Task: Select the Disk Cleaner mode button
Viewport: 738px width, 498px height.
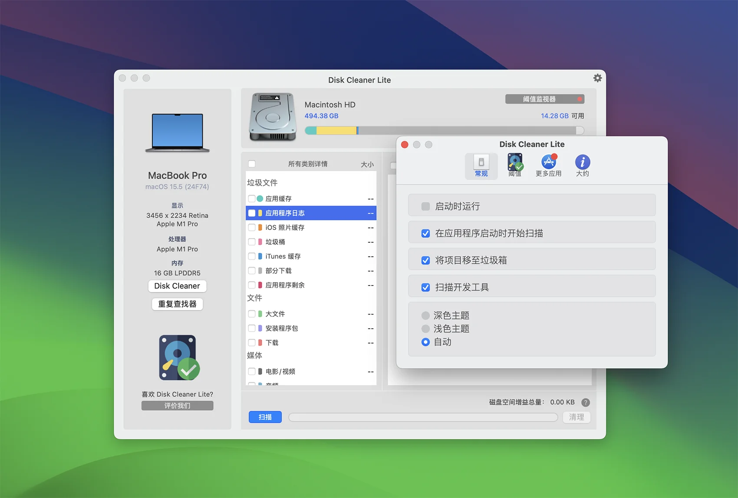Action: tap(177, 286)
